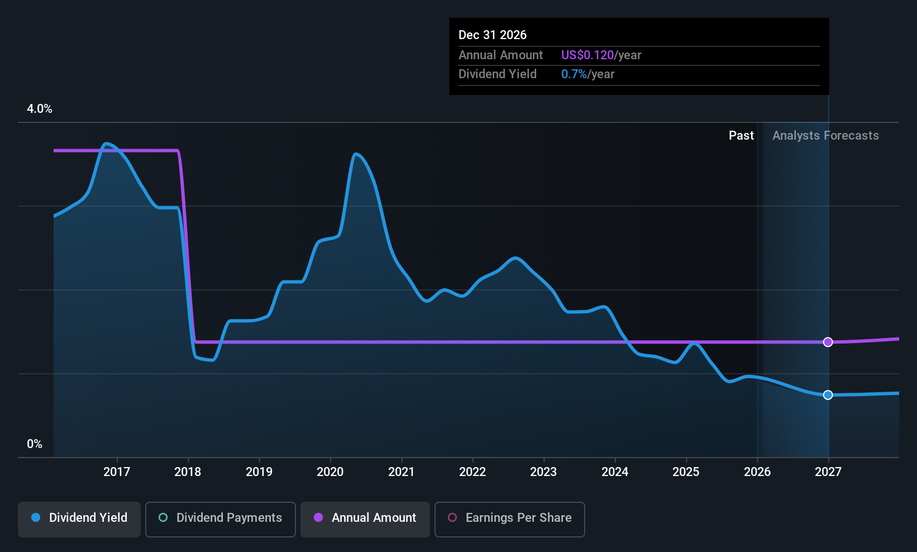Screen dimensions: 917x552
Task: Click the 0.7%/year tooltip value
Action: click(x=588, y=74)
